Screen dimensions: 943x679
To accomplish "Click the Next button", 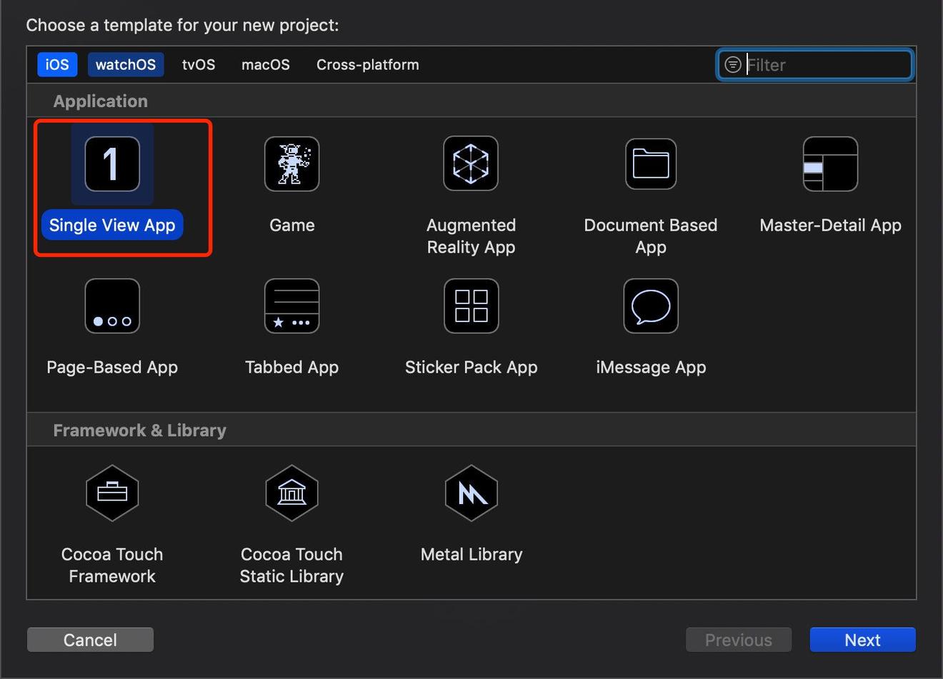I will pos(862,640).
